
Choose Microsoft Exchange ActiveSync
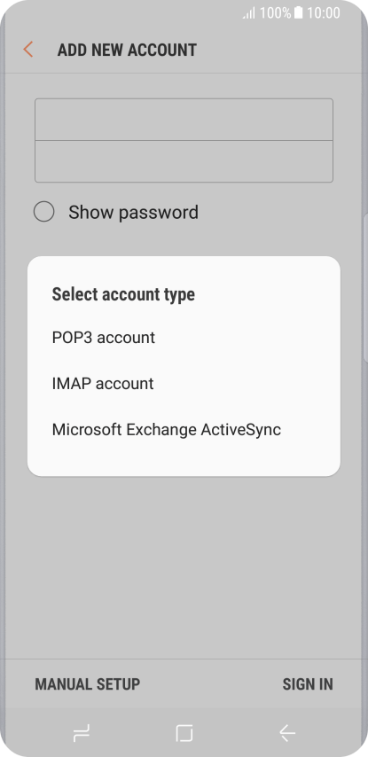point(184,430)
